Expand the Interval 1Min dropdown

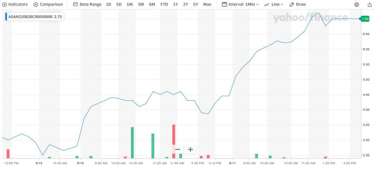(240, 4)
